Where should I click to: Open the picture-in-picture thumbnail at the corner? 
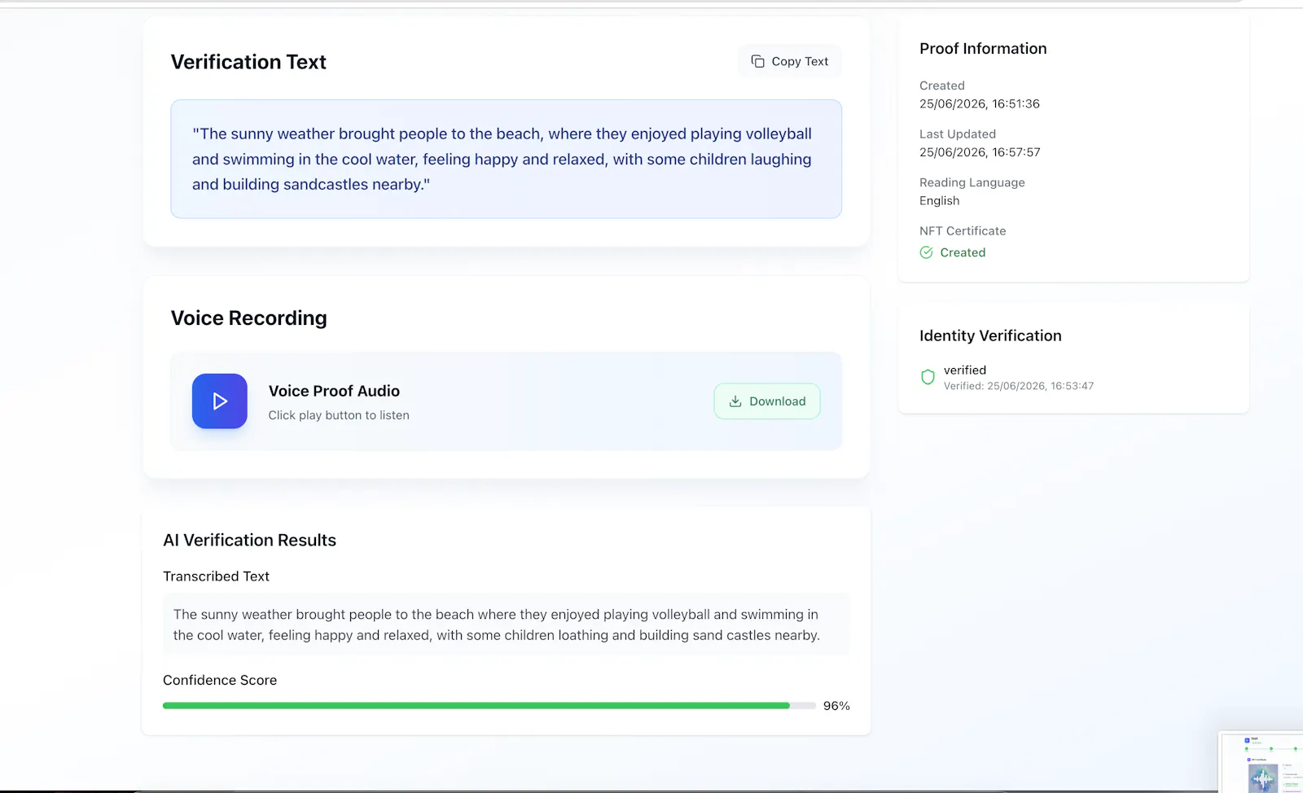coord(1261,762)
